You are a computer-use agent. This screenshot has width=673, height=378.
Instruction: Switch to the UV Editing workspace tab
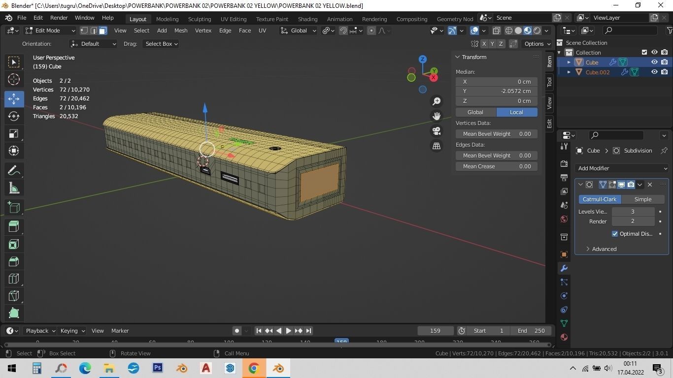point(234,19)
